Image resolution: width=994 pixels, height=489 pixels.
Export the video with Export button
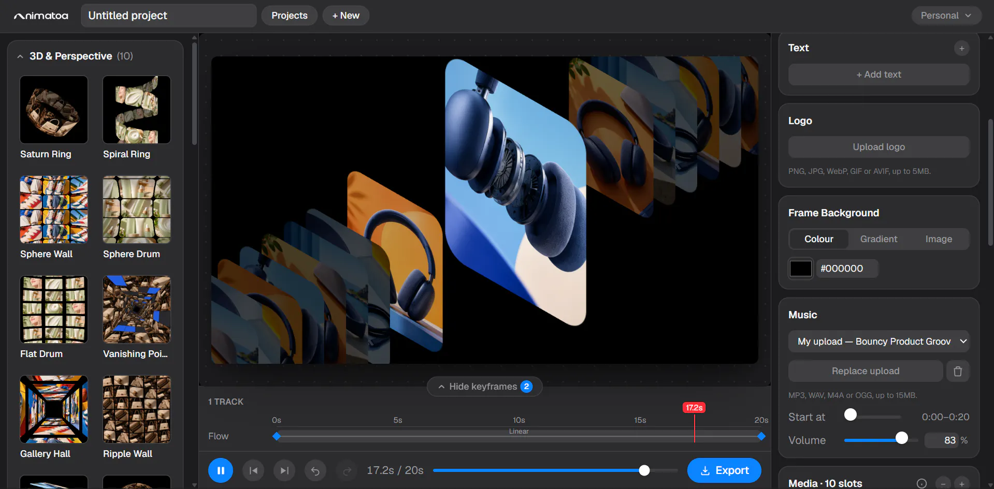tap(724, 470)
